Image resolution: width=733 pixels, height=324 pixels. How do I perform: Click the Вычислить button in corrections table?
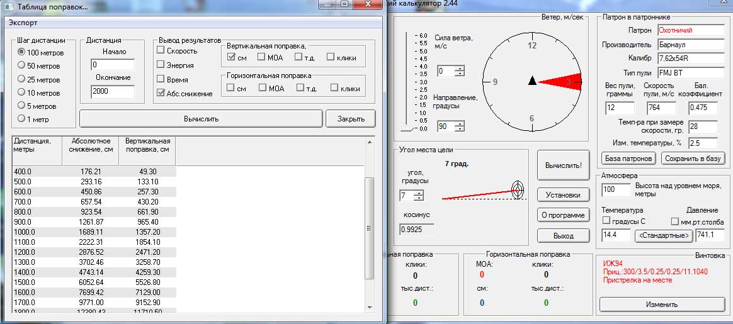pyautogui.click(x=201, y=118)
